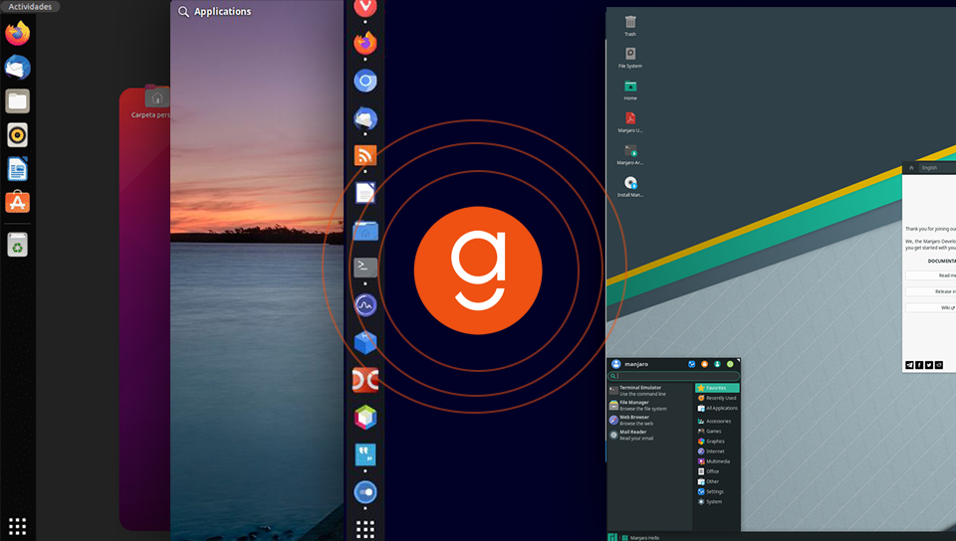Click the teal switch user icon

[x=717, y=364]
